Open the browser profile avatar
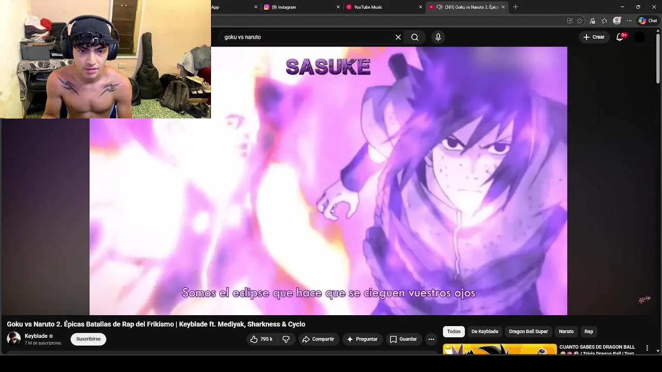The height and width of the screenshot is (372, 662). [617, 21]
